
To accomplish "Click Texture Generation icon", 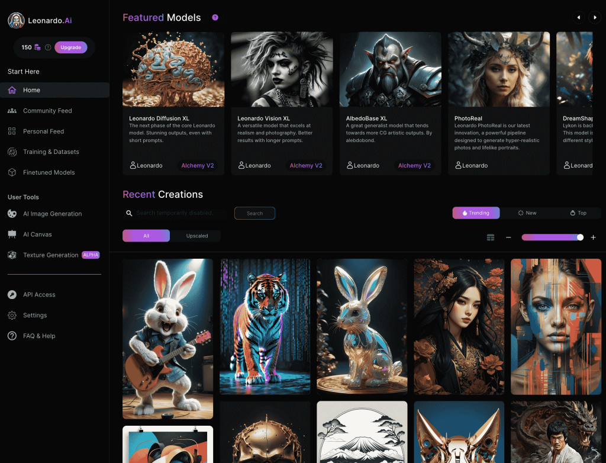I will pyautogui.click(x=12, y=255).
